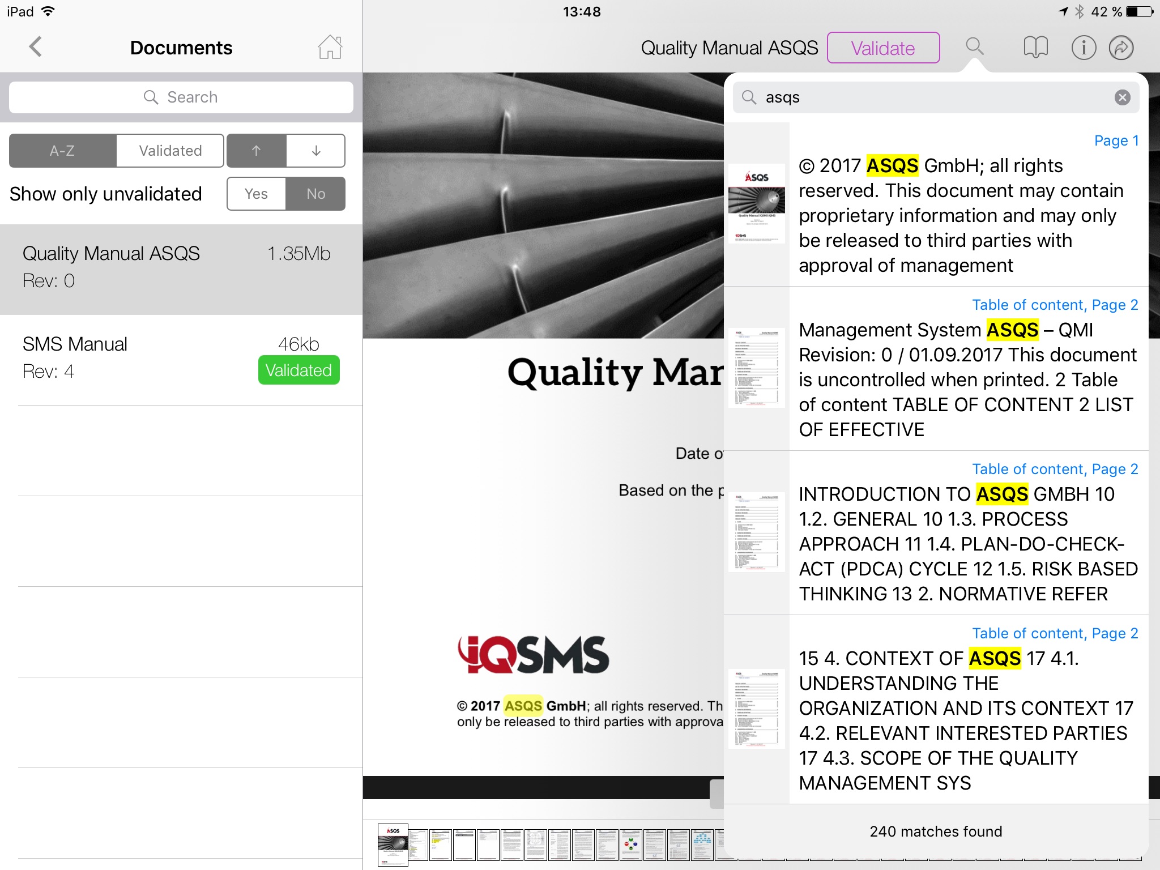The height and width of the screenshot is (870, 1160).
Task: Show document info icon
Action: 1083,48
